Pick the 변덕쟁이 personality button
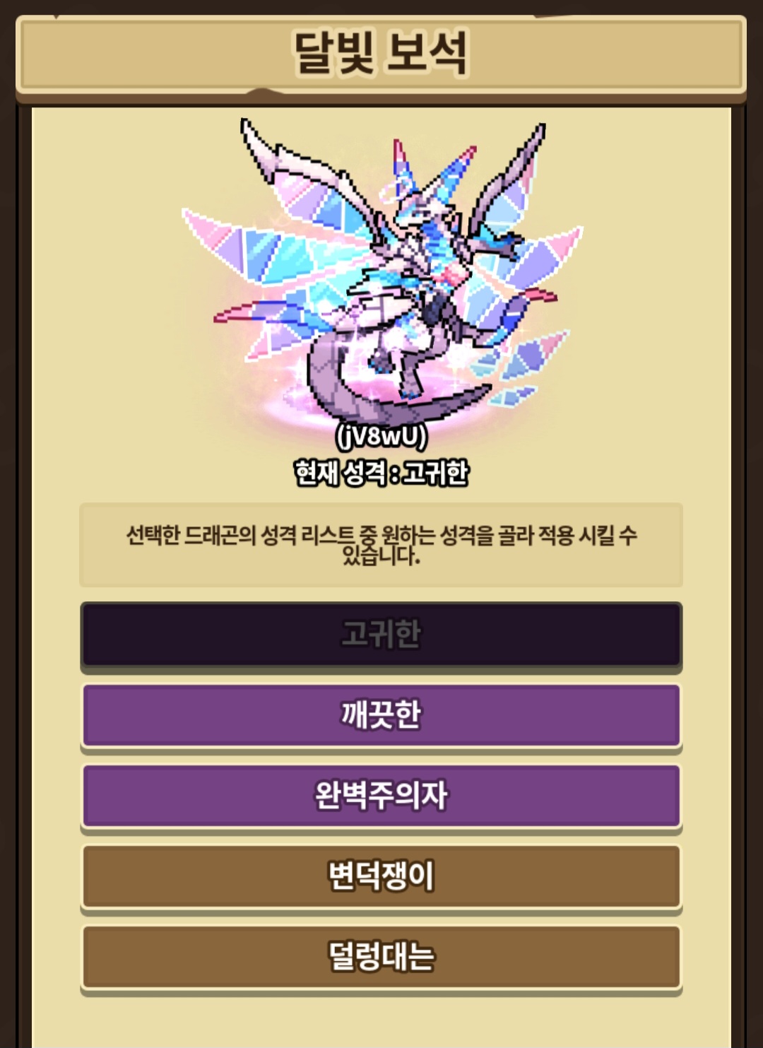This screenshot has height=1048, width=763. pos(381,876)
